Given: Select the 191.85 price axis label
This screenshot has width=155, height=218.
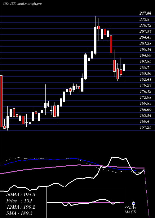Looking at the screenshot, I should [145, 61].
